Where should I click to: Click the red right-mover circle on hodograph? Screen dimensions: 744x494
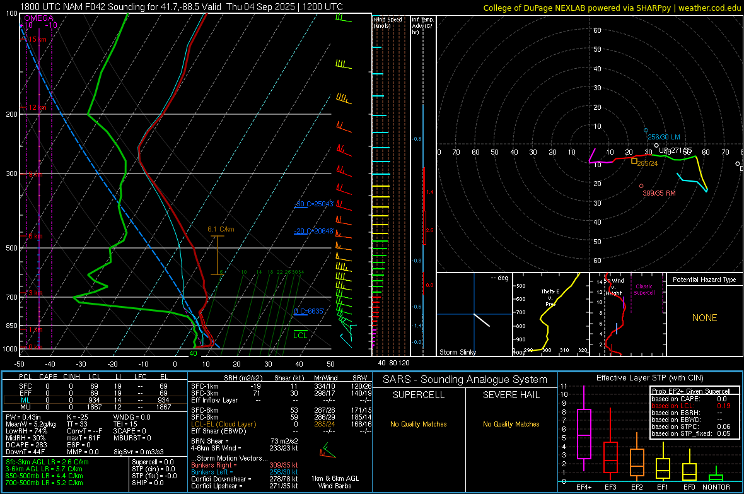[x=641, y=186]
